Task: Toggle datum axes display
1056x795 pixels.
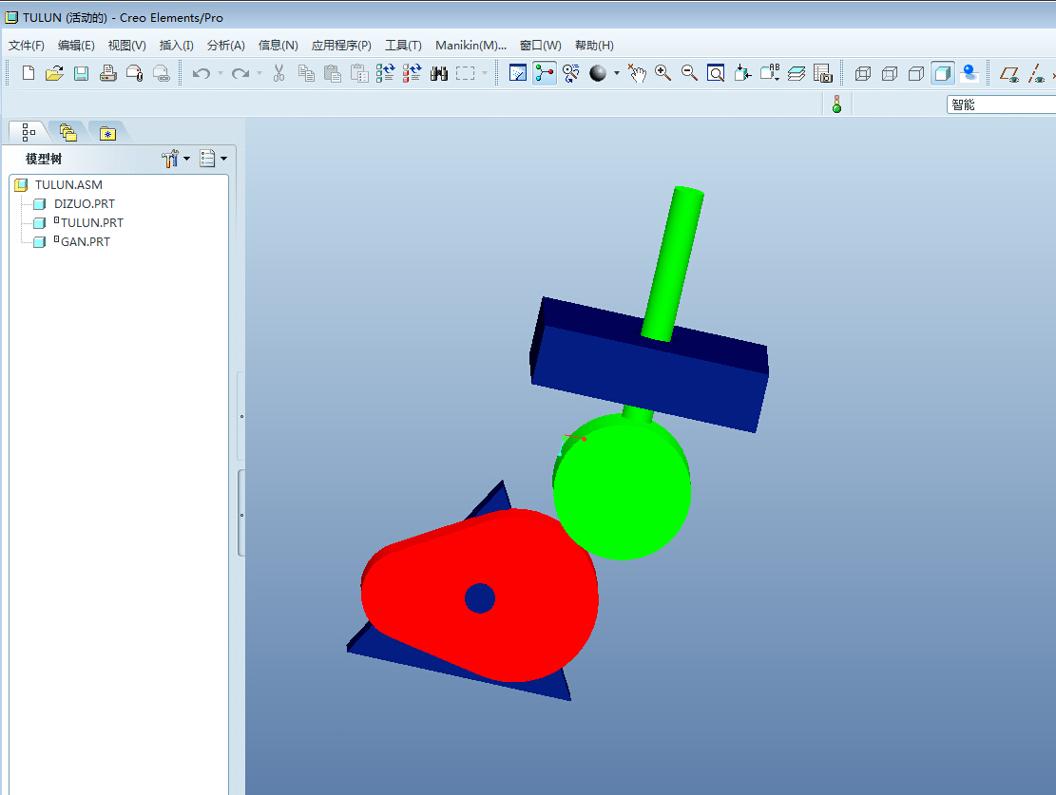Action: tap(1036, 73)
